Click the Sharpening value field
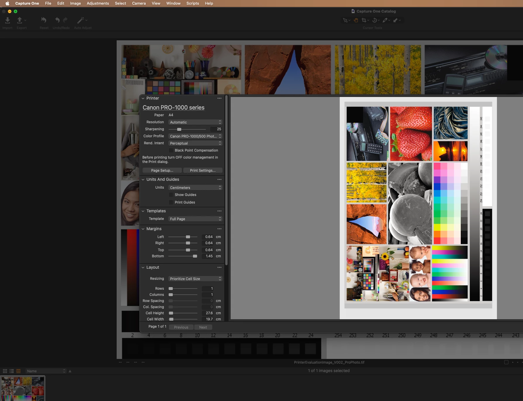 216,129
